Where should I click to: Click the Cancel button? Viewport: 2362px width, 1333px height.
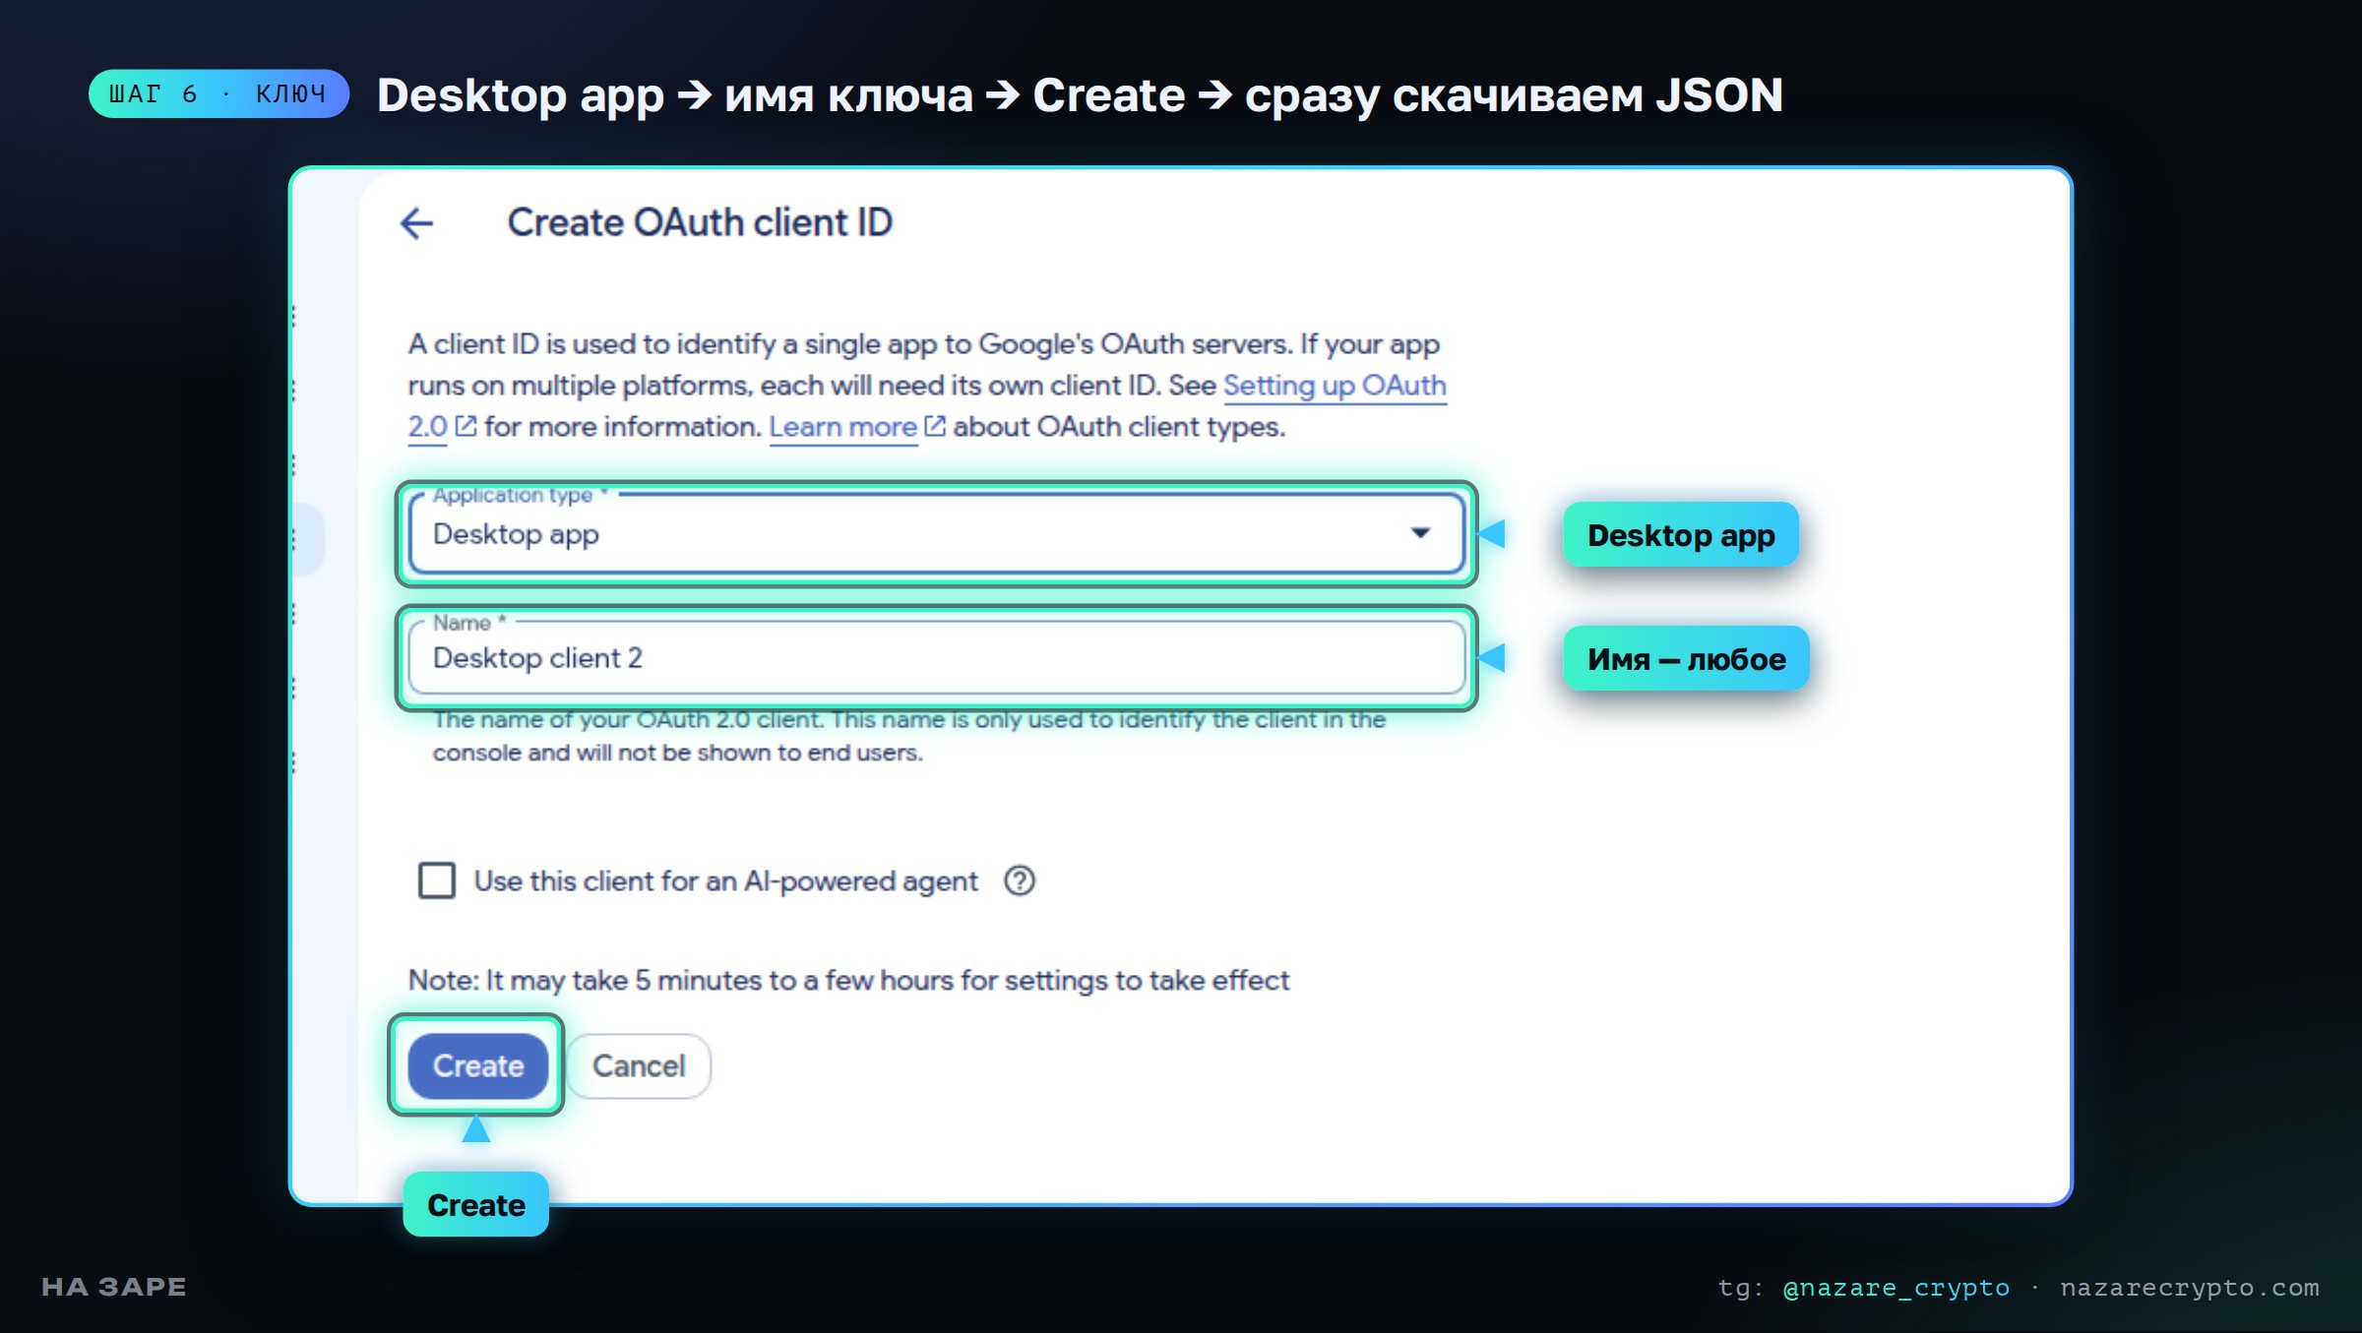click(639, 1065)
